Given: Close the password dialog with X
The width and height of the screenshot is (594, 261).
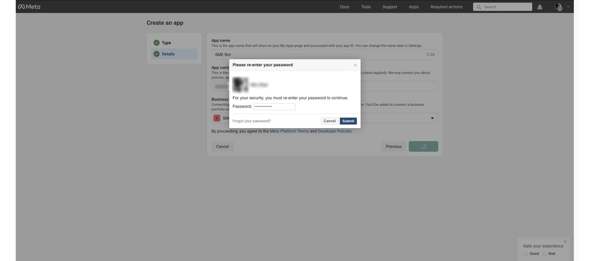Looking at the screenshot, I should [355, 65].
